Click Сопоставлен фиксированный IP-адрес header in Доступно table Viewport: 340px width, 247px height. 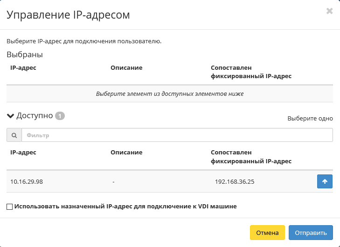coord(251,157)
